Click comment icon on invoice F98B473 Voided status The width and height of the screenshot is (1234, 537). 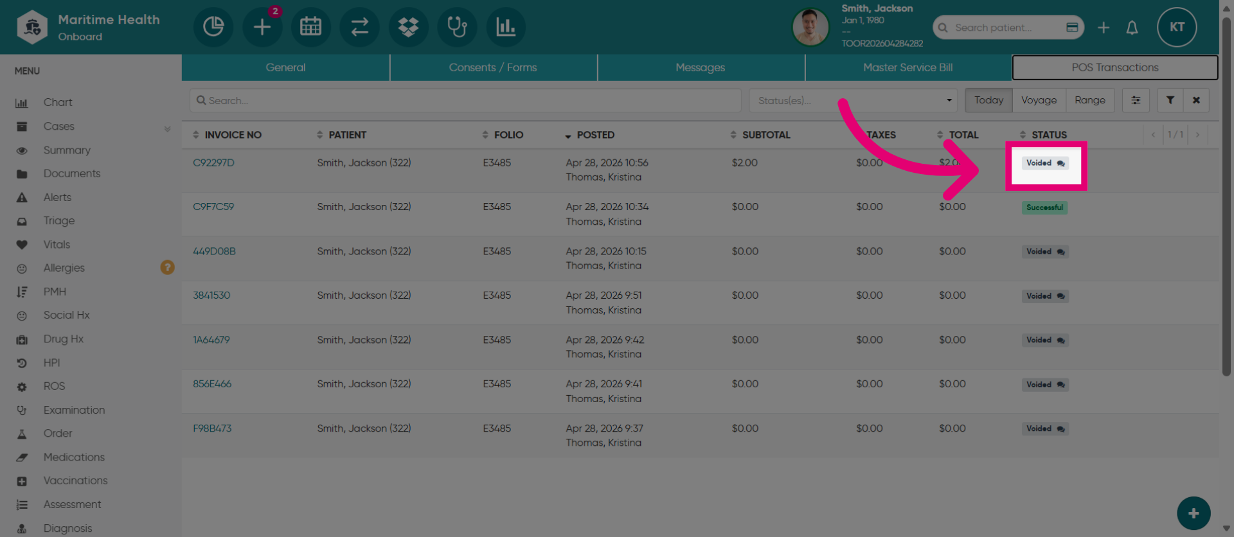(x=1061, y=429)
